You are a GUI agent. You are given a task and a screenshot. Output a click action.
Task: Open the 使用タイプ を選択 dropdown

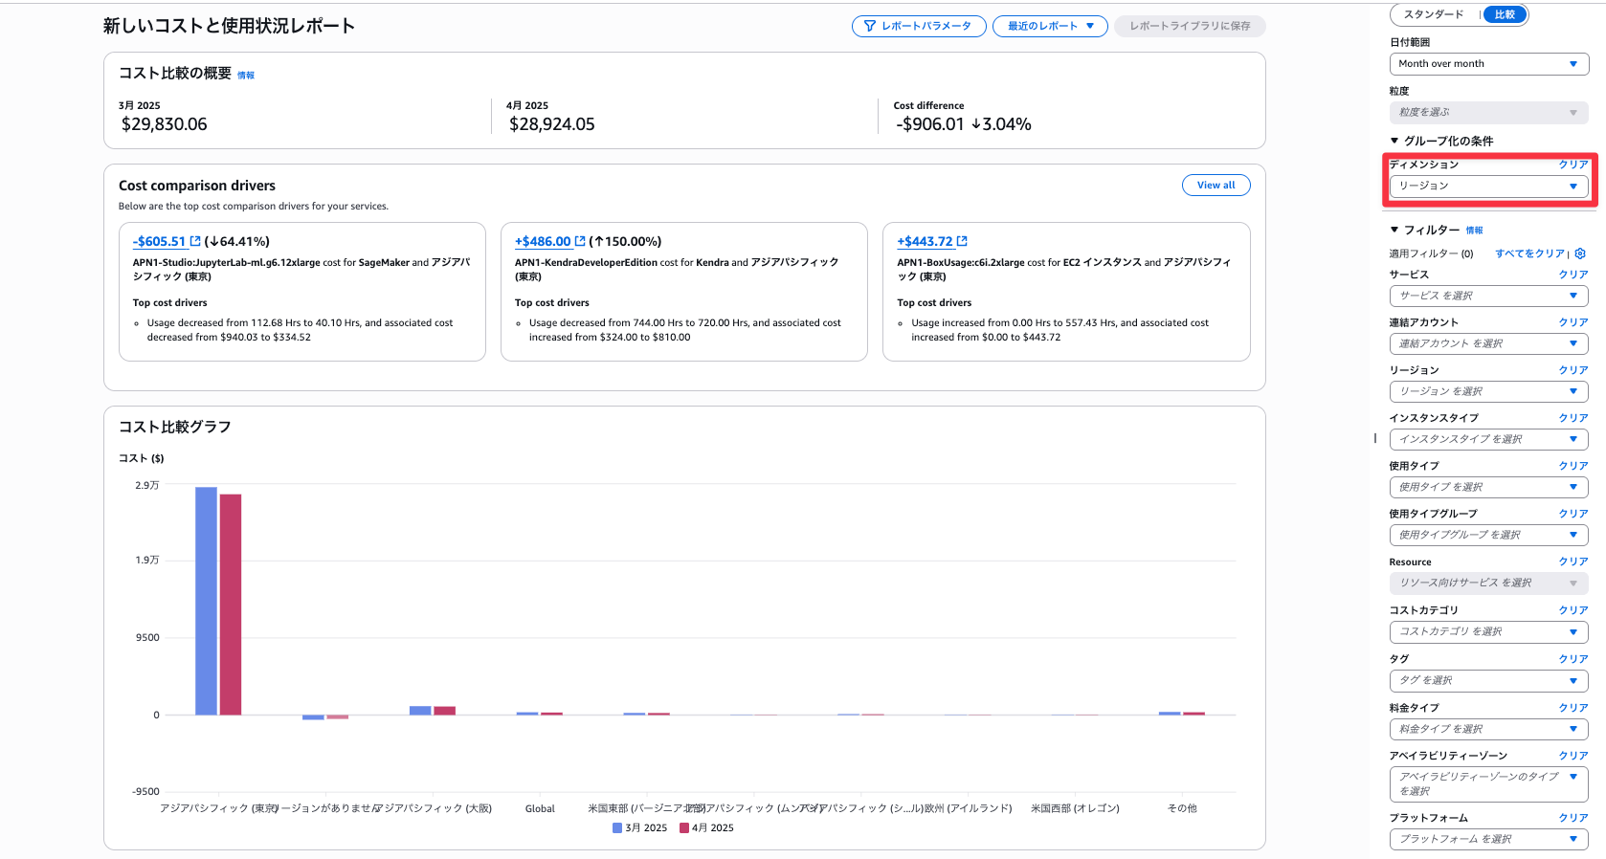click(x=1488, y=487)
